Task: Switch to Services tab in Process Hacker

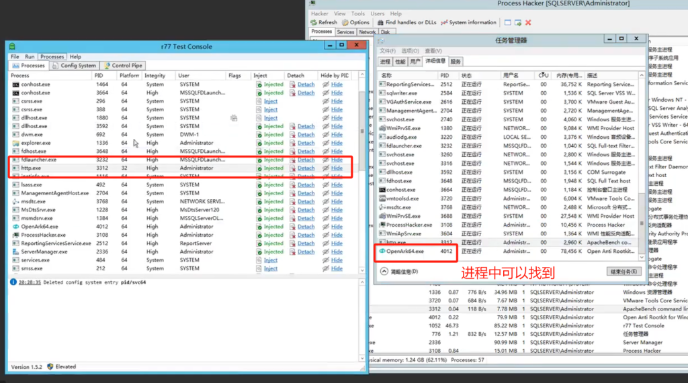Action: 345,32
